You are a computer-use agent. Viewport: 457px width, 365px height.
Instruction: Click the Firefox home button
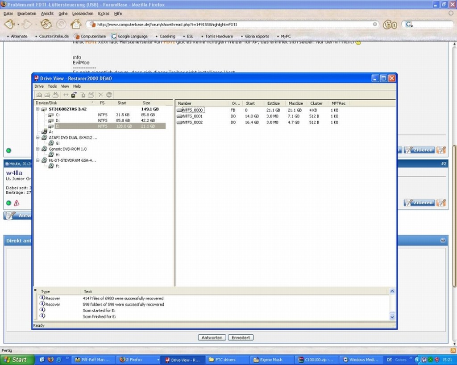click(x=76, y=24)
